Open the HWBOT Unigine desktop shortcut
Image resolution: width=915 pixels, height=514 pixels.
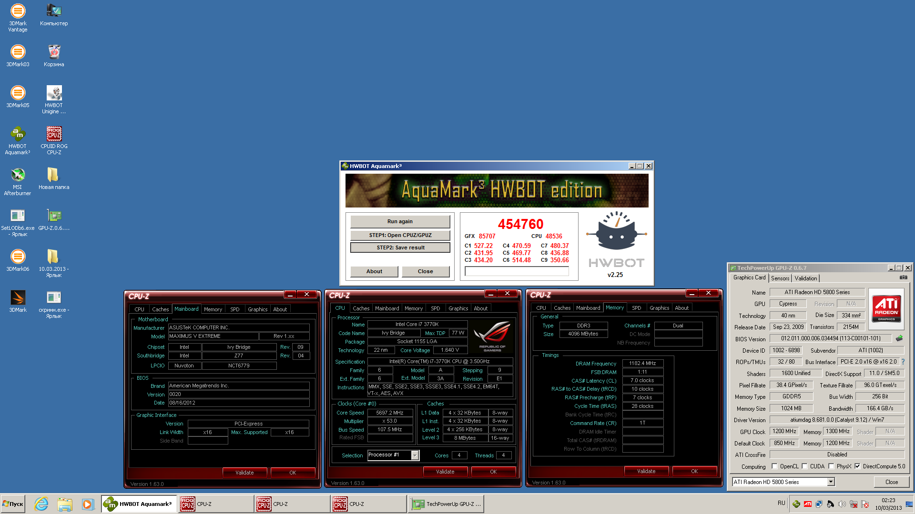54,99
